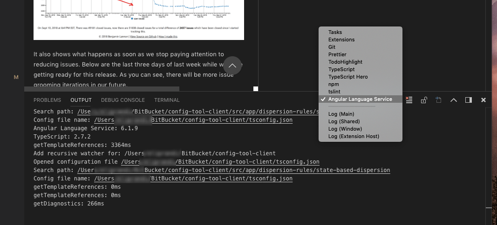Choose Tasks in the output channel list
The width and height of the screenshot is (497, 225).
click(361, 32)
